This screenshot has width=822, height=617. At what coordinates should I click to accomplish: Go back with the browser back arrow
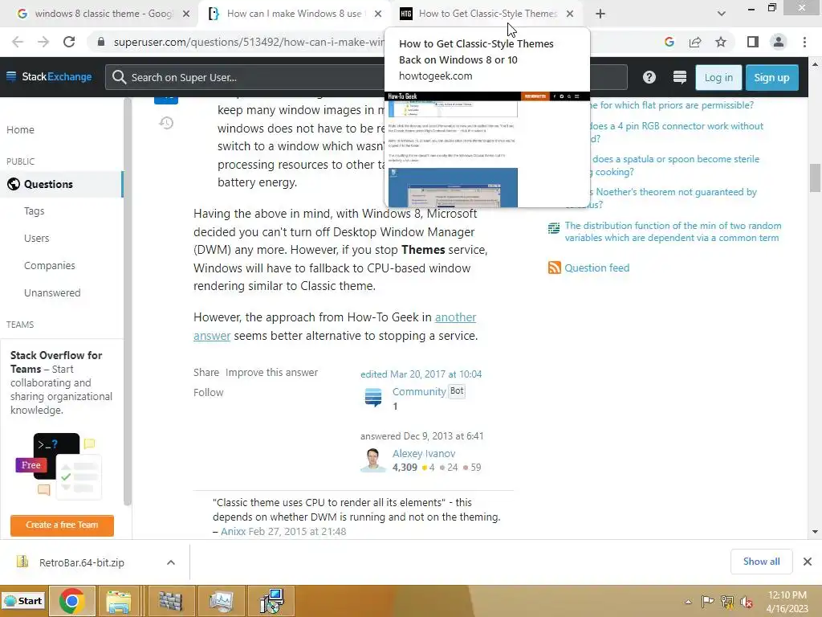(x=18, y=42)
